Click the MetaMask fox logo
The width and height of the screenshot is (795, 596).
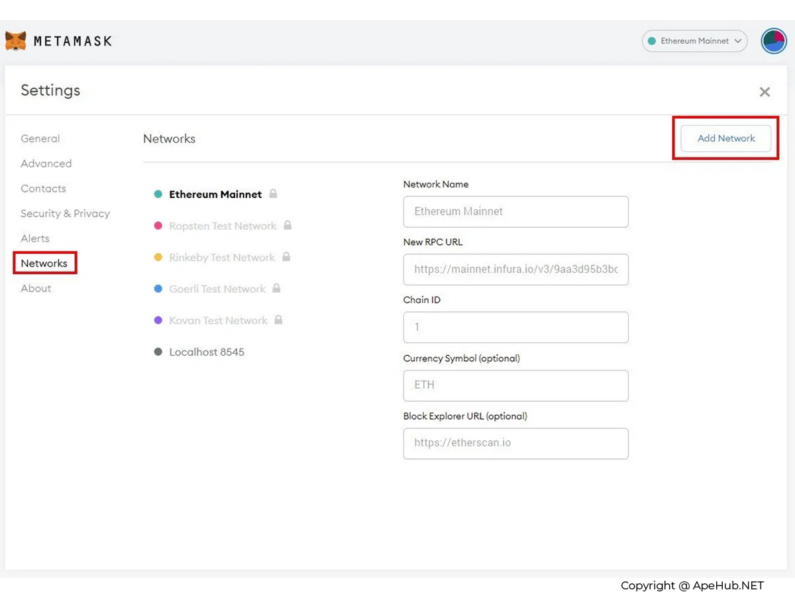click(x=16, y=41)
